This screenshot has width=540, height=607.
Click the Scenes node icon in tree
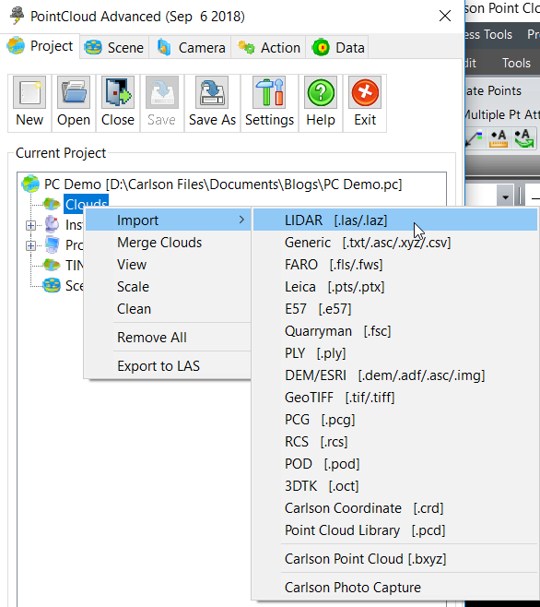pos(52,285)
